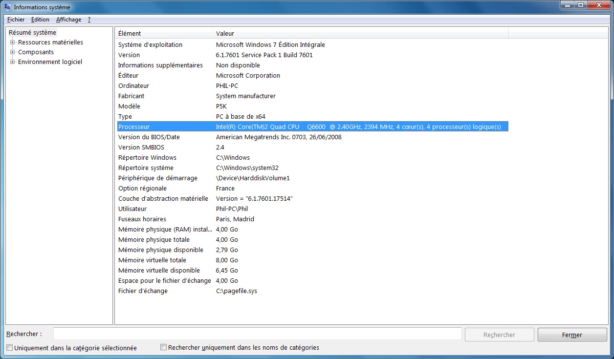This screenshot has width=614, height=359.
Task: Click the value C:\pagefile.sys
Action: point(236,291)
